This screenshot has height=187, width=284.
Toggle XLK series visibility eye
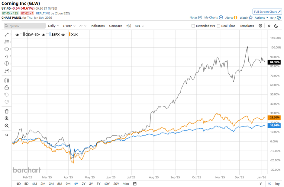[x=63, y=35]
